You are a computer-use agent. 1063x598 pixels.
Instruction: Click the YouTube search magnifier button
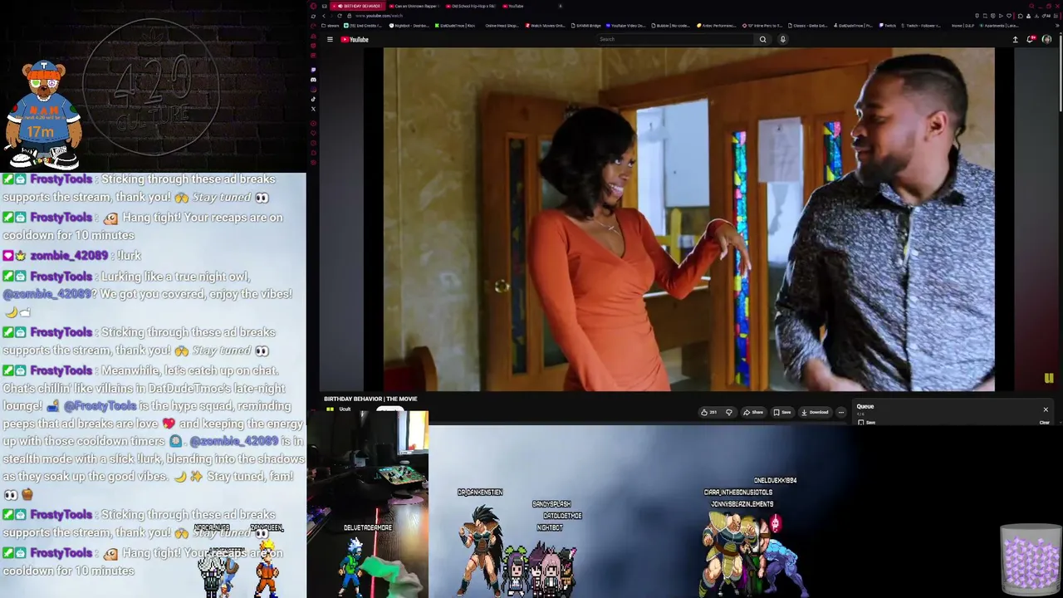click(762, 39)
